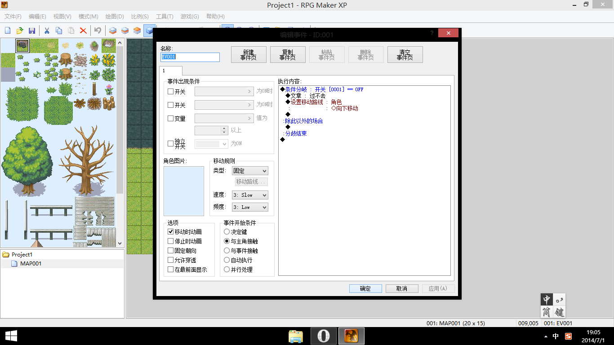Open the Opera browser taskbar icon

324,336
